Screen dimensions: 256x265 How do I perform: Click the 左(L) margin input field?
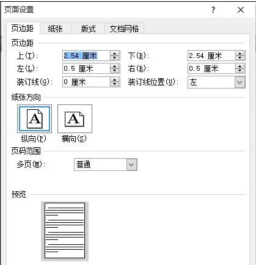[86, 68]
